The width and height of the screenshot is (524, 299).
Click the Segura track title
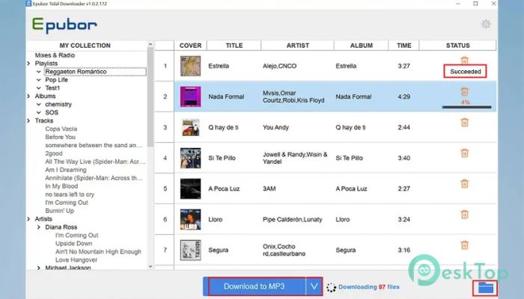[x=219, y=250]
